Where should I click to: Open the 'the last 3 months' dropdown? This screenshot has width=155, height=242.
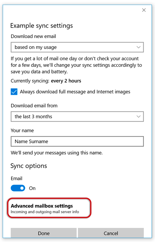pos(77,117)
